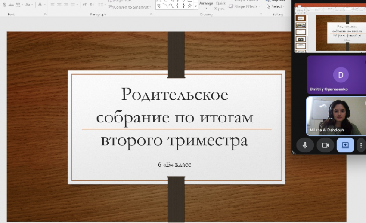Click the shared screen preview thumbnail

(x=330, y=29)
